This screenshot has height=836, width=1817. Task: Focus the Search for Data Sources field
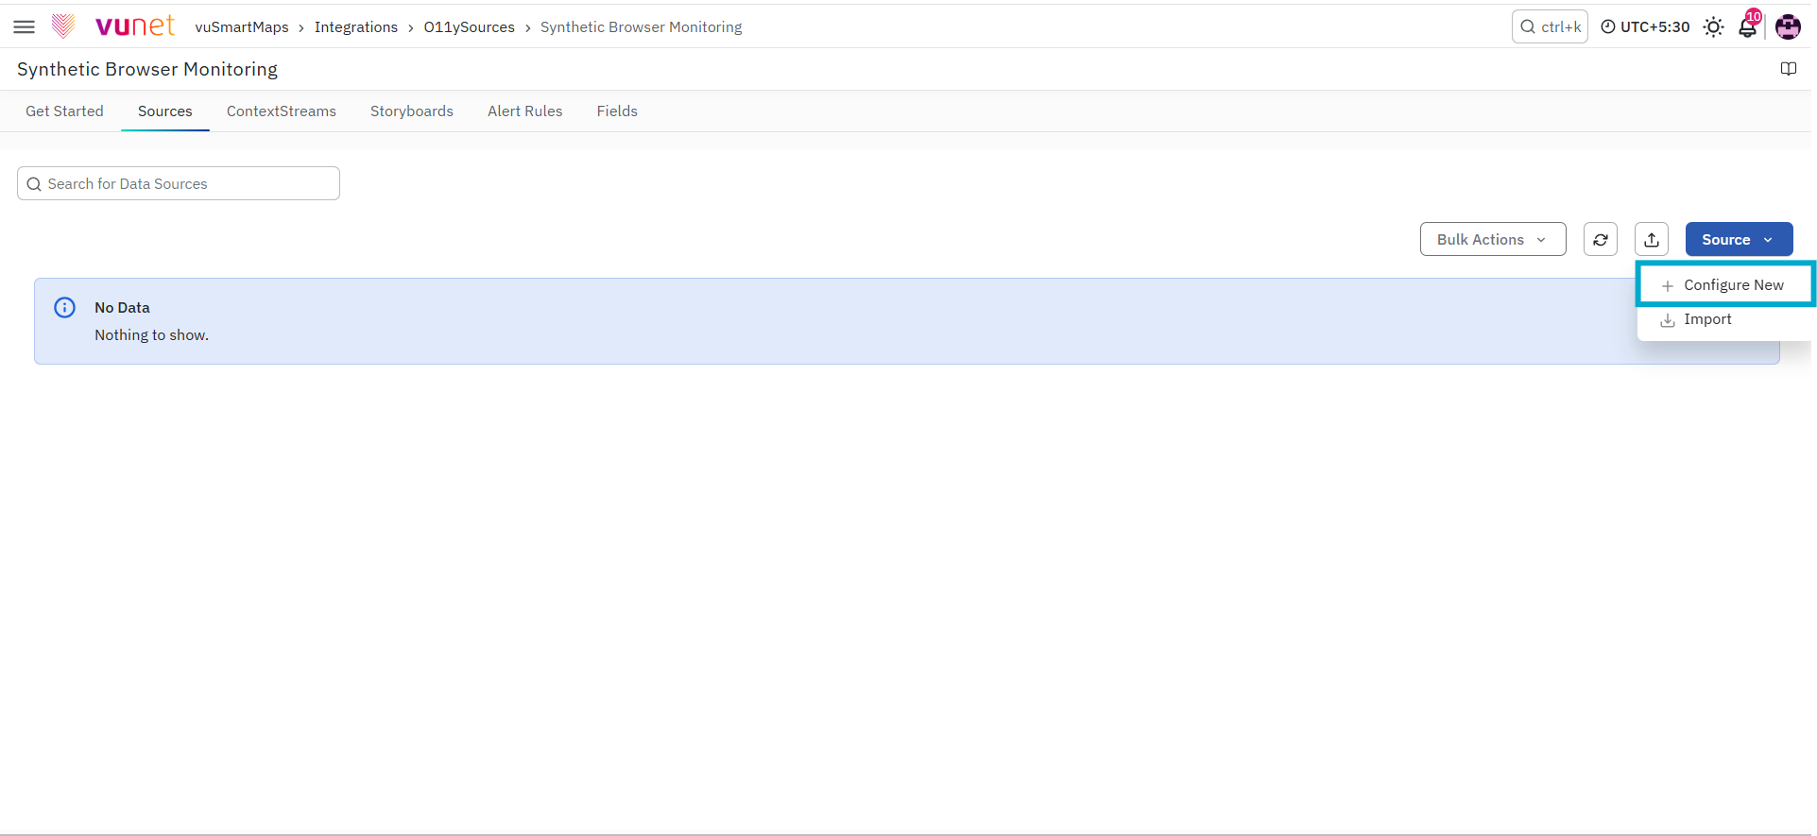179,184
